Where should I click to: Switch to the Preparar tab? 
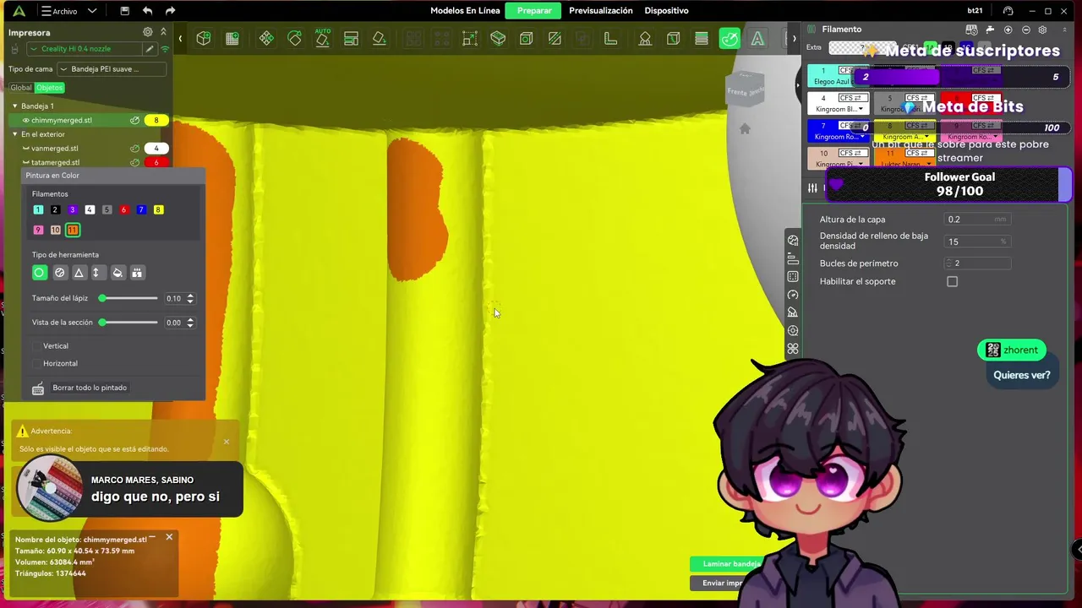(x=534, y=11)
